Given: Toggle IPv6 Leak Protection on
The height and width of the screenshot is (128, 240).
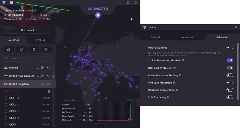Looking at the screenshot, I should point(230,83).
